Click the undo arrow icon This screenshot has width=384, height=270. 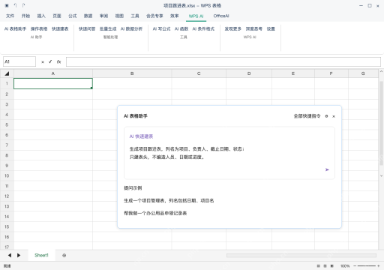click(x=15, y=5)
